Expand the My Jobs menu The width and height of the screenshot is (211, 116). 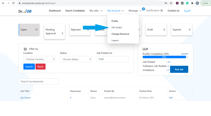tap(96, 11)
